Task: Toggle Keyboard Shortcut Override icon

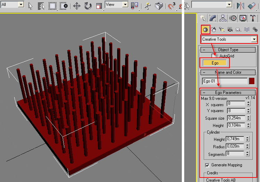Action: pyautogui.click(x=159, y=6)
